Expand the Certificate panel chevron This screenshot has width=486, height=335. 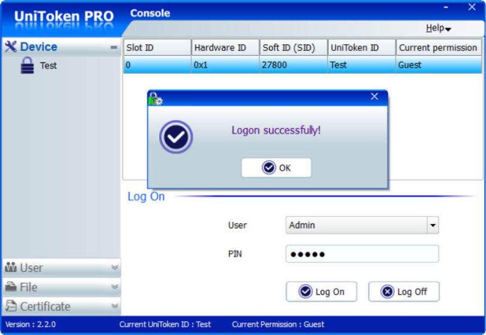(114, 306)
